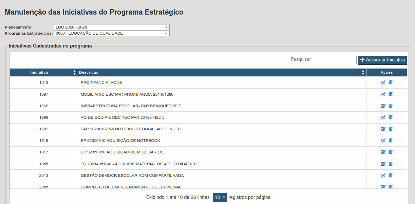
Task: Edit initiative 1817 AQUISIÇÃO DE MOBILIÁRIOS
Action: (383, 152)
